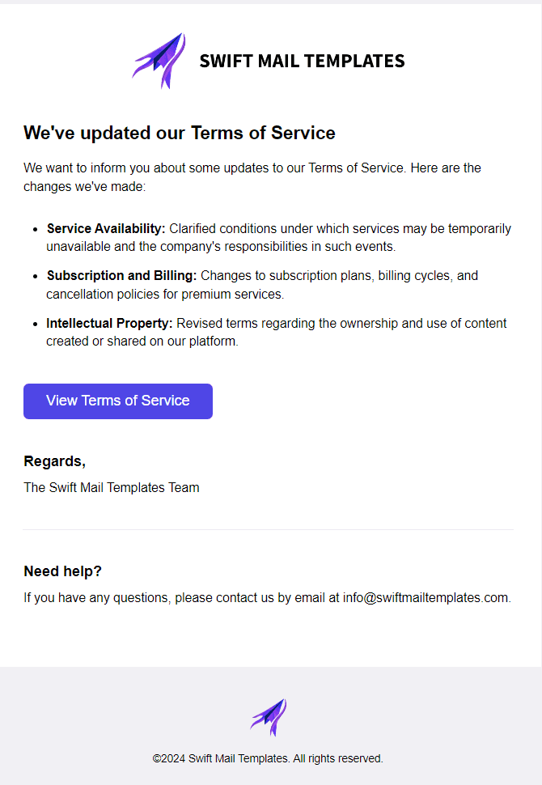Click the small paper plane logo in footer
The height and width of the screenshot is (785, 542).
269,717
